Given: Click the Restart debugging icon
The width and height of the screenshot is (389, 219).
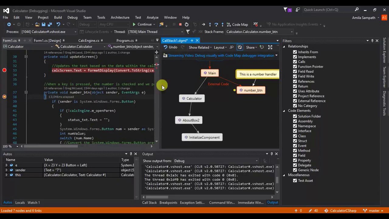Looking at the screenshot, I should point(187,24).
